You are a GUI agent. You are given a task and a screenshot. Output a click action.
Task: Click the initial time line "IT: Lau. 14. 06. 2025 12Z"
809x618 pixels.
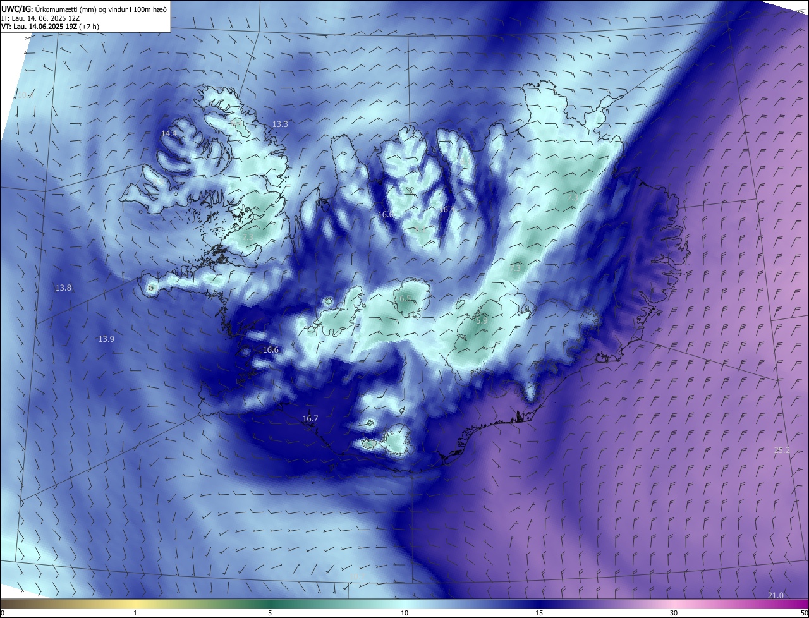pyautogui.click(x=41, y=18)
